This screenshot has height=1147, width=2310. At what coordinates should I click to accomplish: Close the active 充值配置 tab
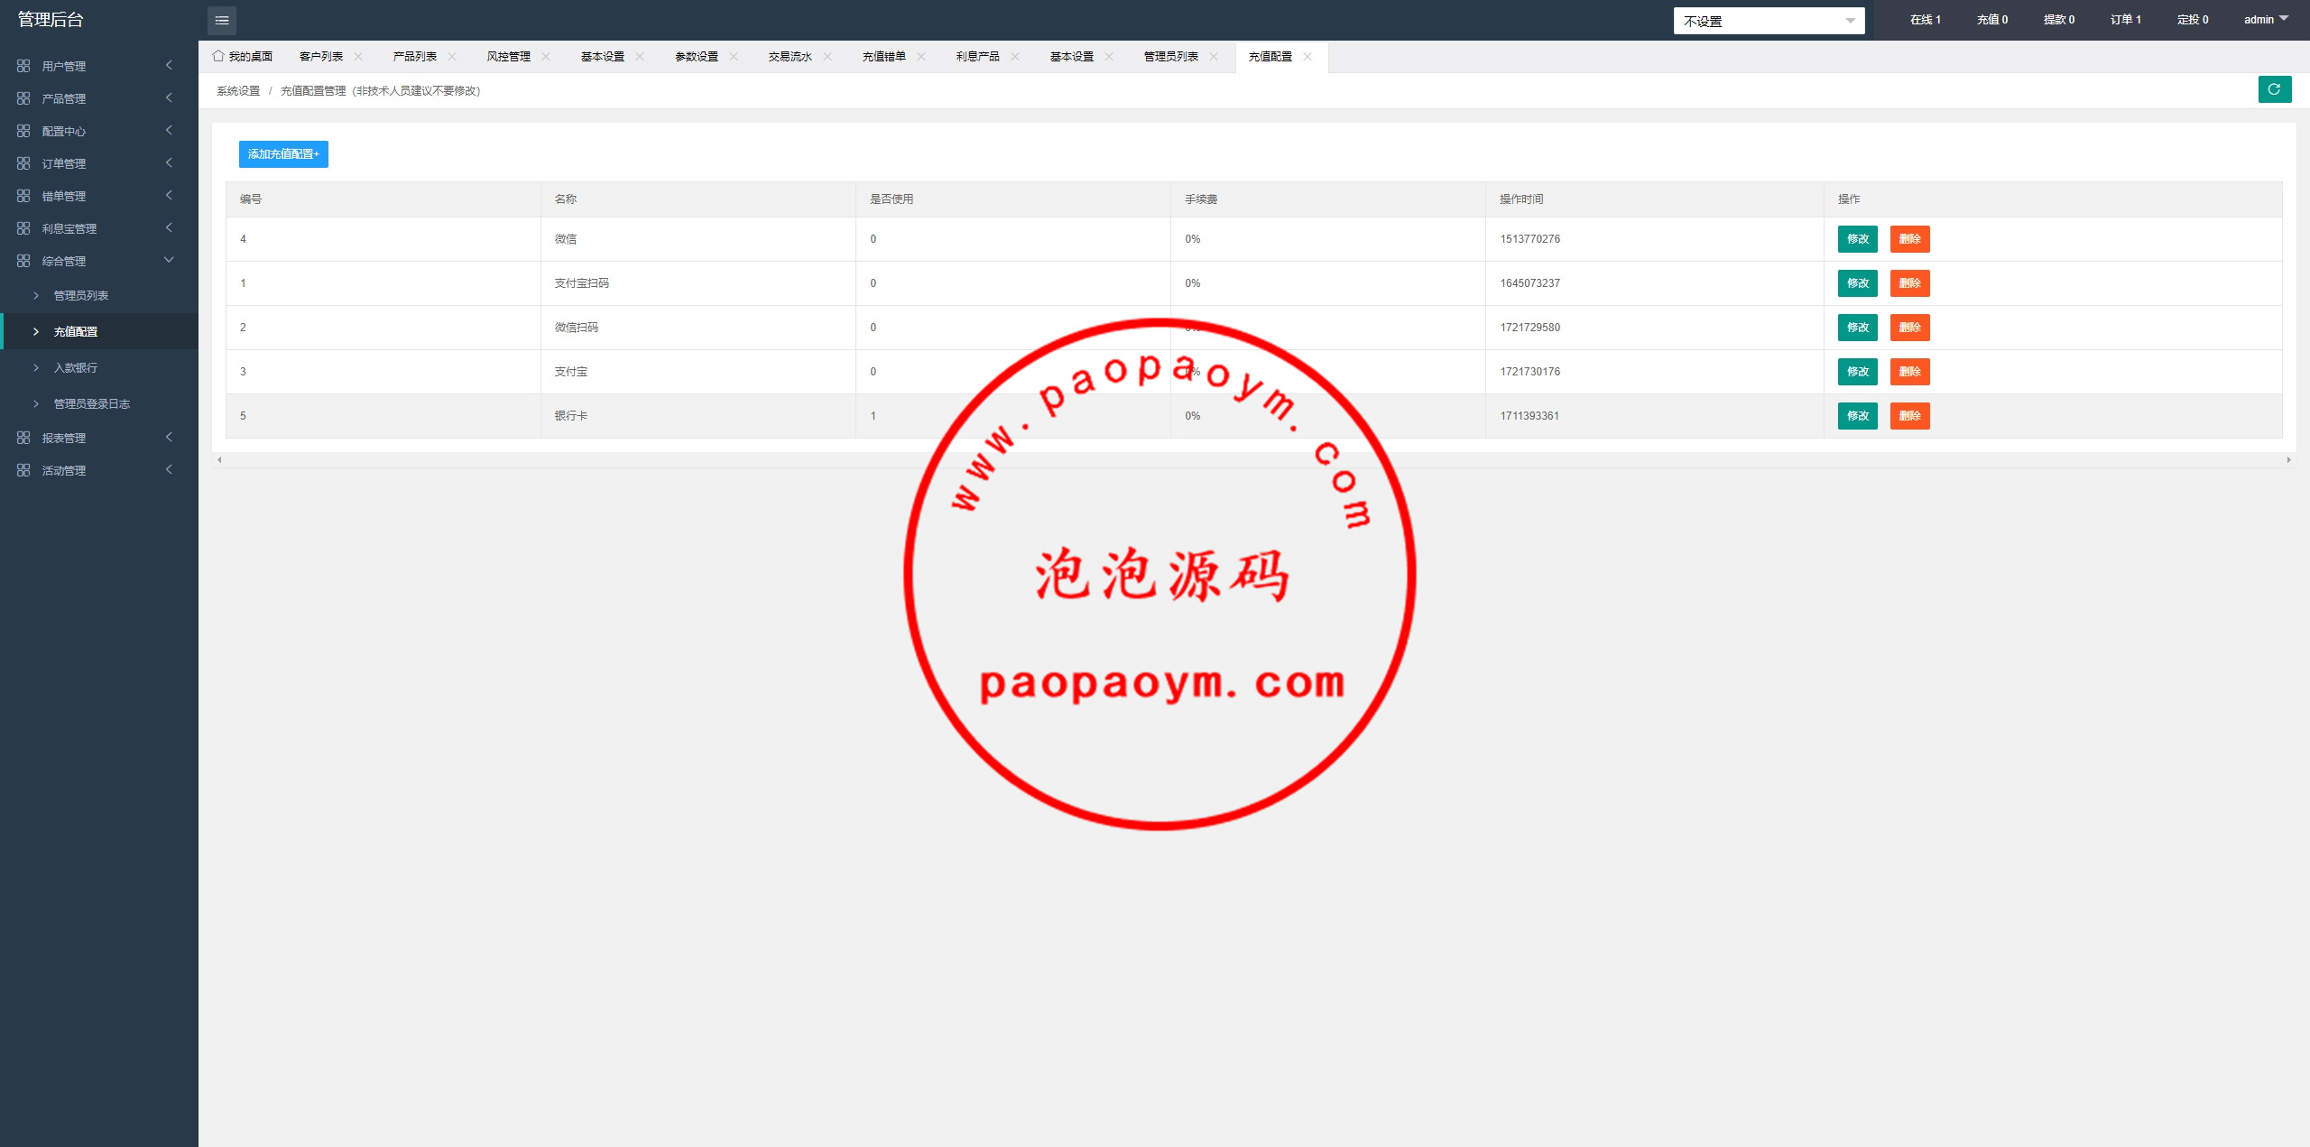click(x=1307, y=56)
